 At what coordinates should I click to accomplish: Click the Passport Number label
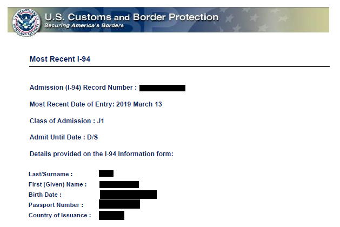coord(56,205)
